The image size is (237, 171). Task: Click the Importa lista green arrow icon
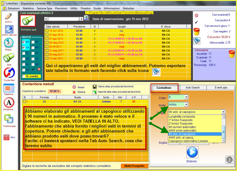click(94, 92)
